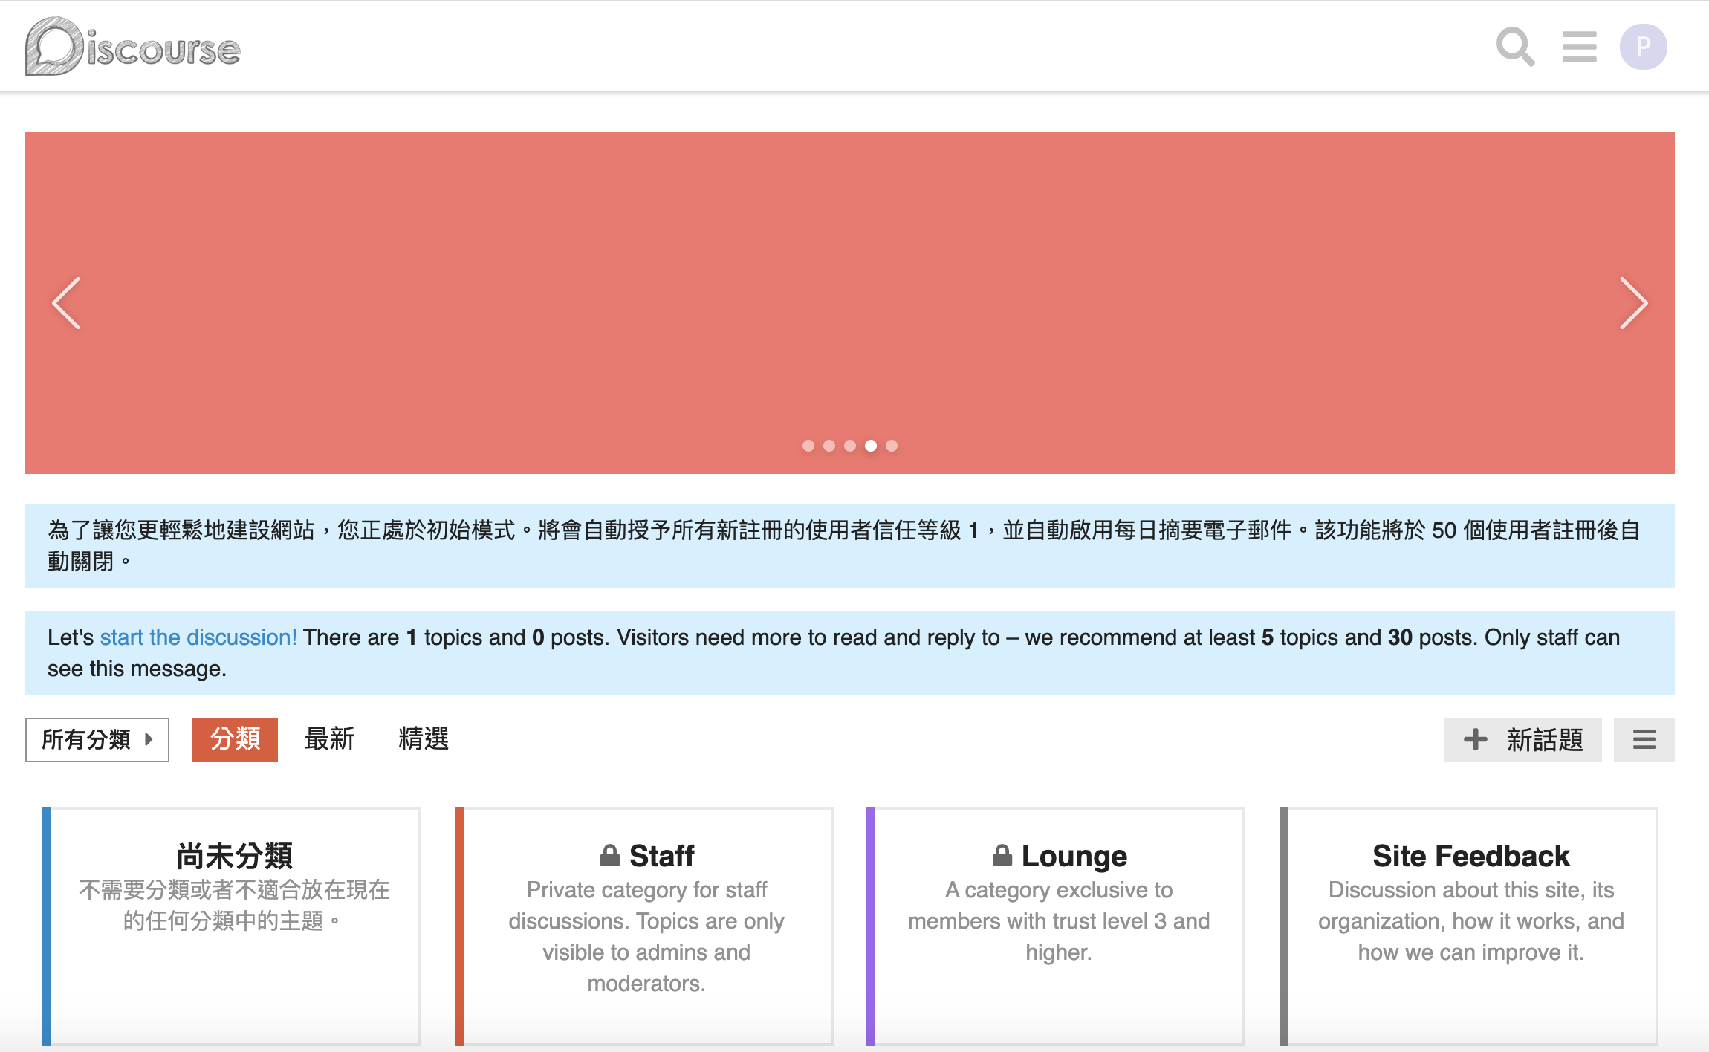Switch to the 精選 tab
Viewport: 1709px width, 1052px height.
pyautogui.click(x=424, y=739)
